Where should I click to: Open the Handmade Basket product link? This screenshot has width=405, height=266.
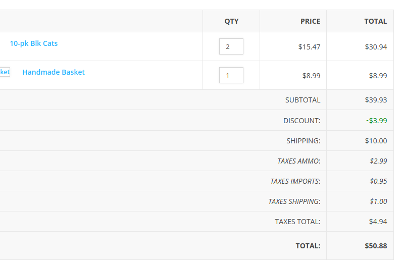coord(54,72)
